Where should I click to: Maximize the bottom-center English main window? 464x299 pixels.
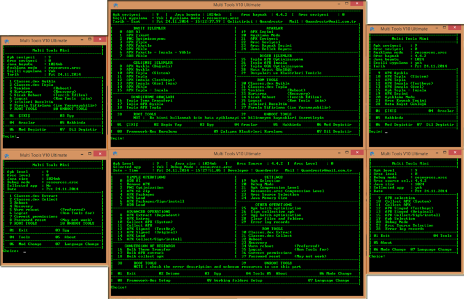pos(347,152)
